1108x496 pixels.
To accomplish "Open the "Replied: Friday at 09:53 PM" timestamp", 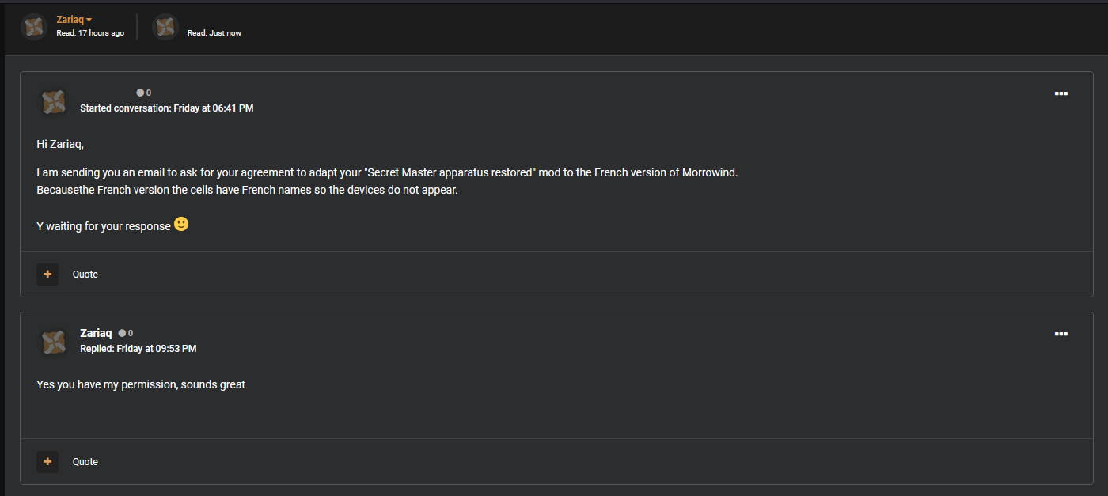I will (x=138, y=349).
